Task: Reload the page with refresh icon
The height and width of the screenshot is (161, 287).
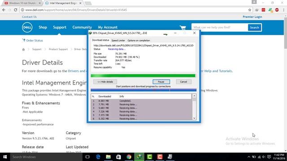Action: pos(16,10)
